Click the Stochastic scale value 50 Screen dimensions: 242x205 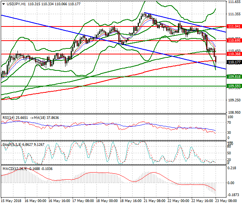[x=229, y=153]
